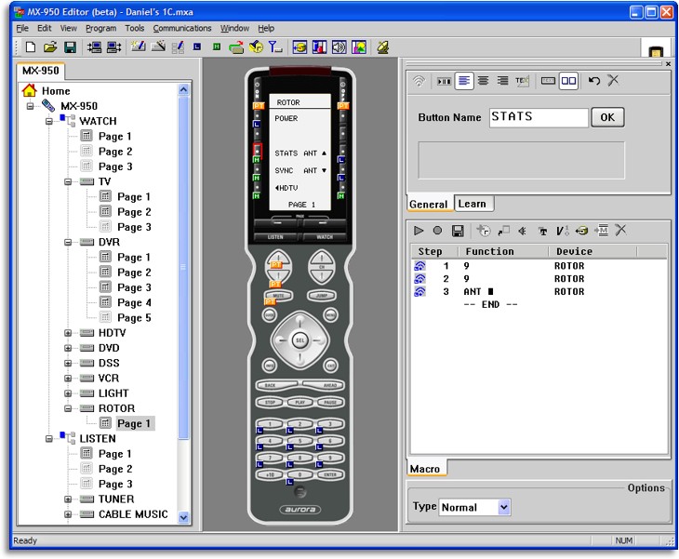
Task: Toggle the single text-box layout icon
Action: [x=548, y=81]
